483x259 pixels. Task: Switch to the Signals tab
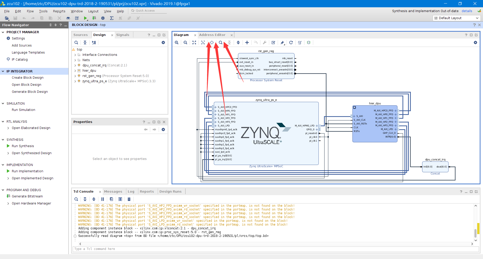tap(123, 35)
